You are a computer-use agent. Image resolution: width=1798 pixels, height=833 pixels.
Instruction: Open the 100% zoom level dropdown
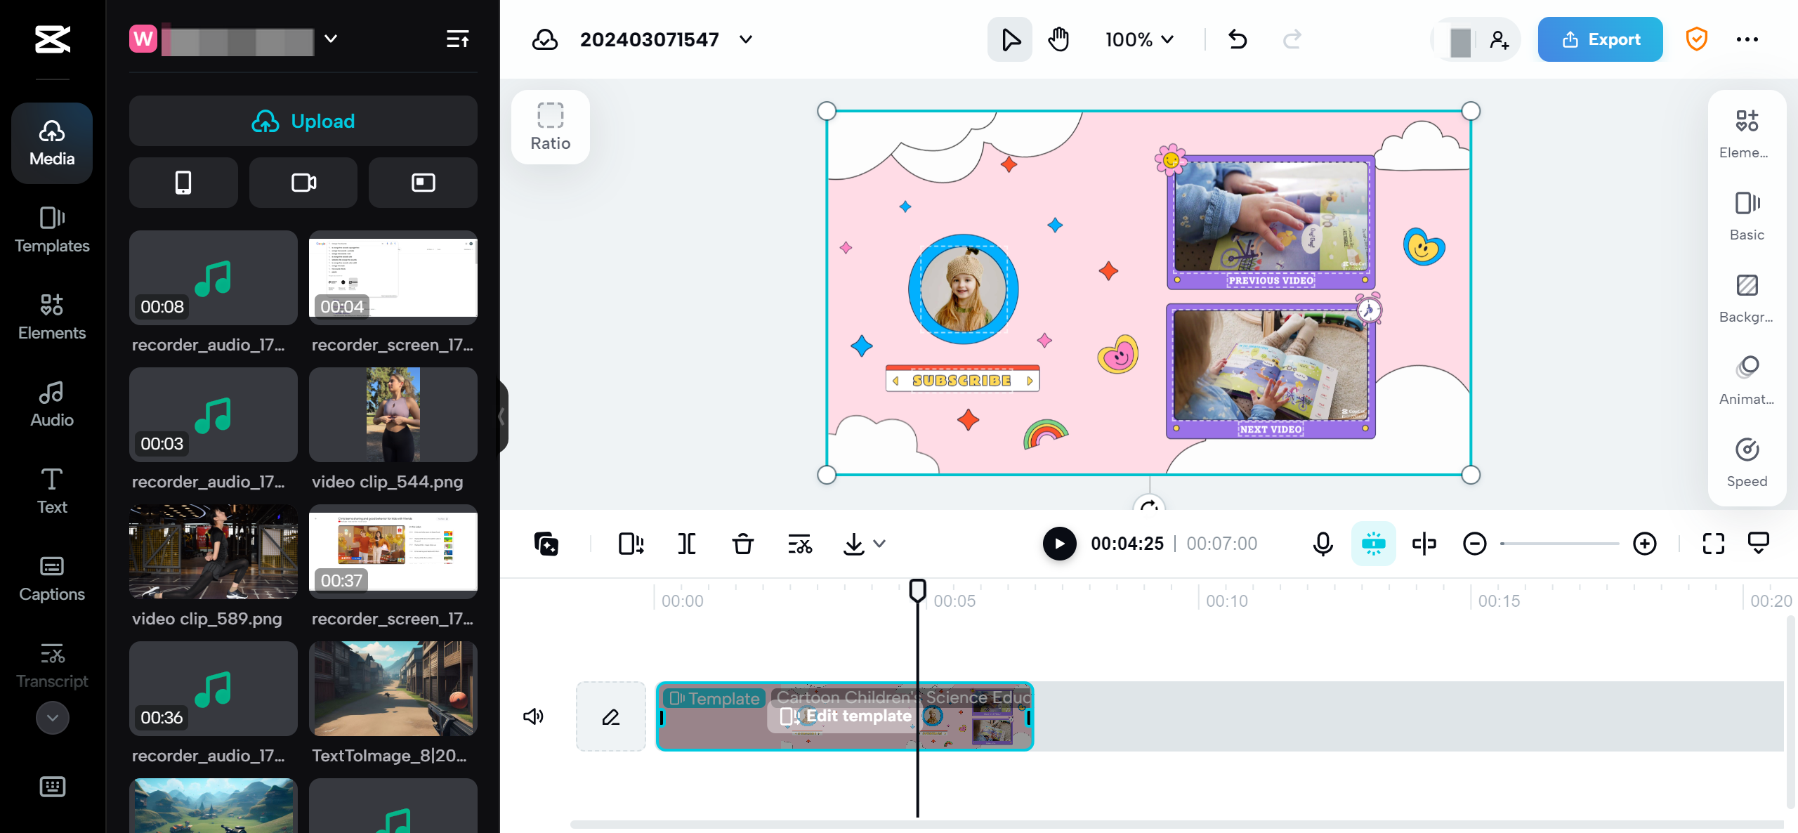(1138, 39)
